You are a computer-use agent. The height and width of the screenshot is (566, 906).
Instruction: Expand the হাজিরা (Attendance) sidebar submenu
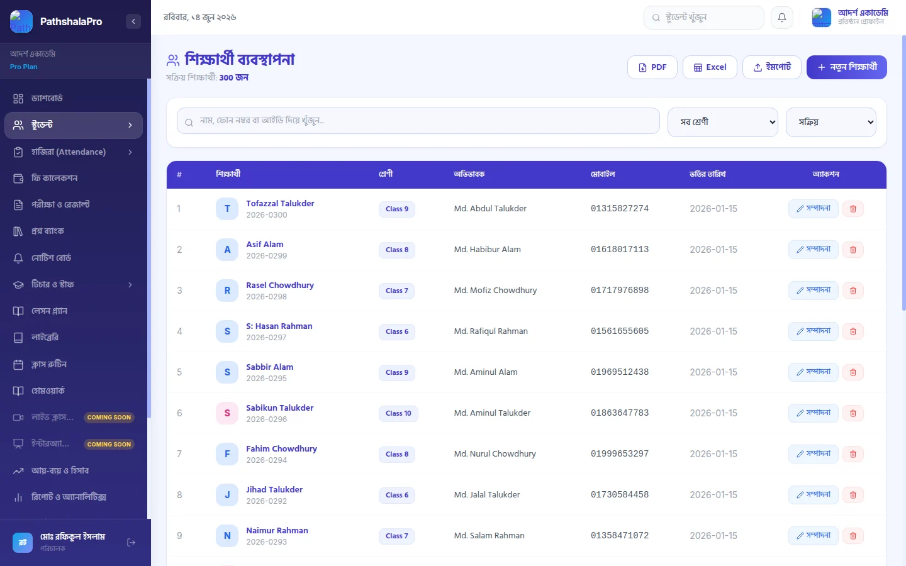coord(130,152)
